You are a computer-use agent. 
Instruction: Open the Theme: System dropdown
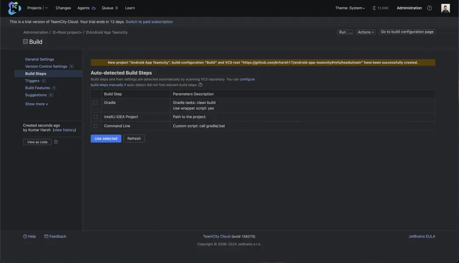(x=350, y=8)
